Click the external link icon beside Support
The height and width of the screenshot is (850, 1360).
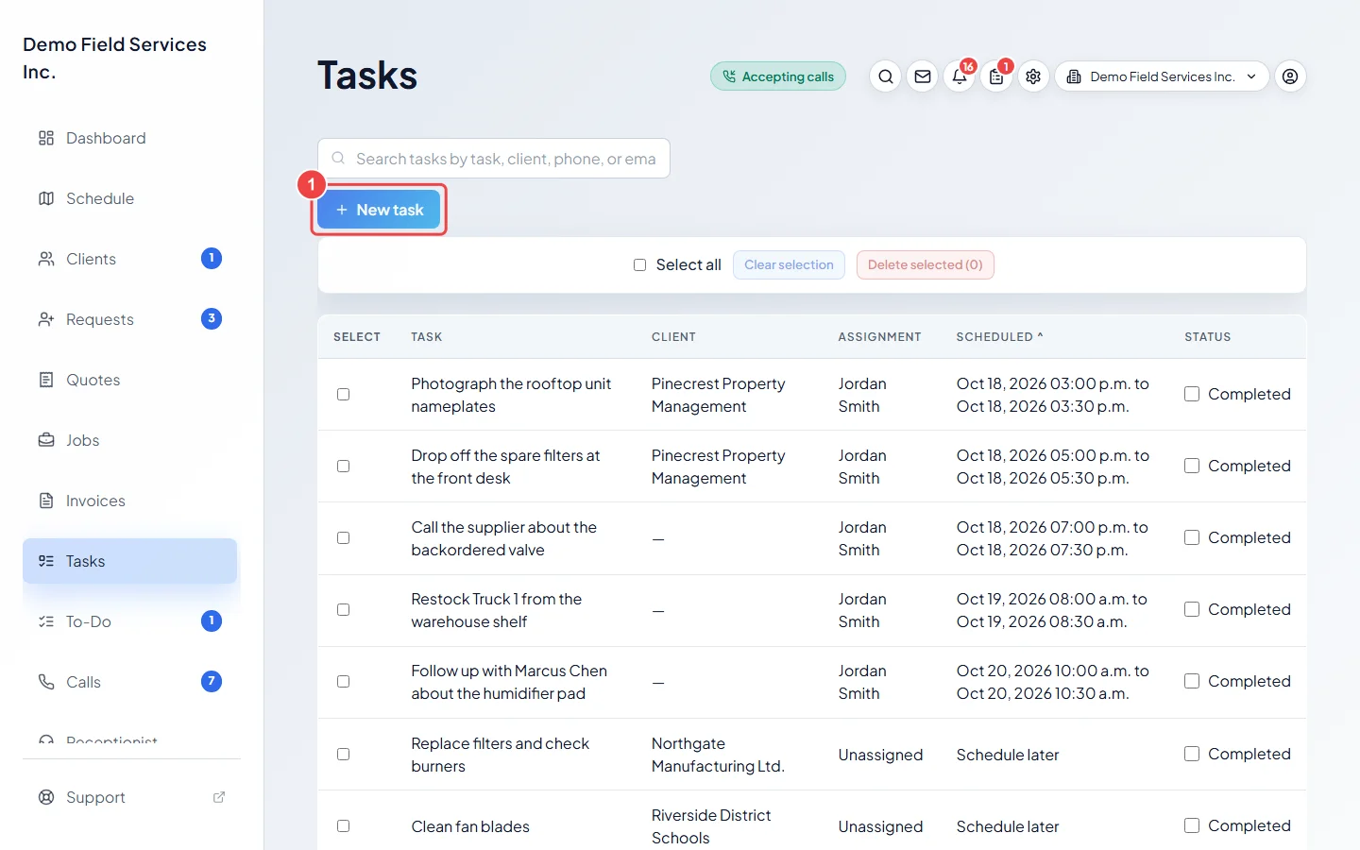point(219,797)
